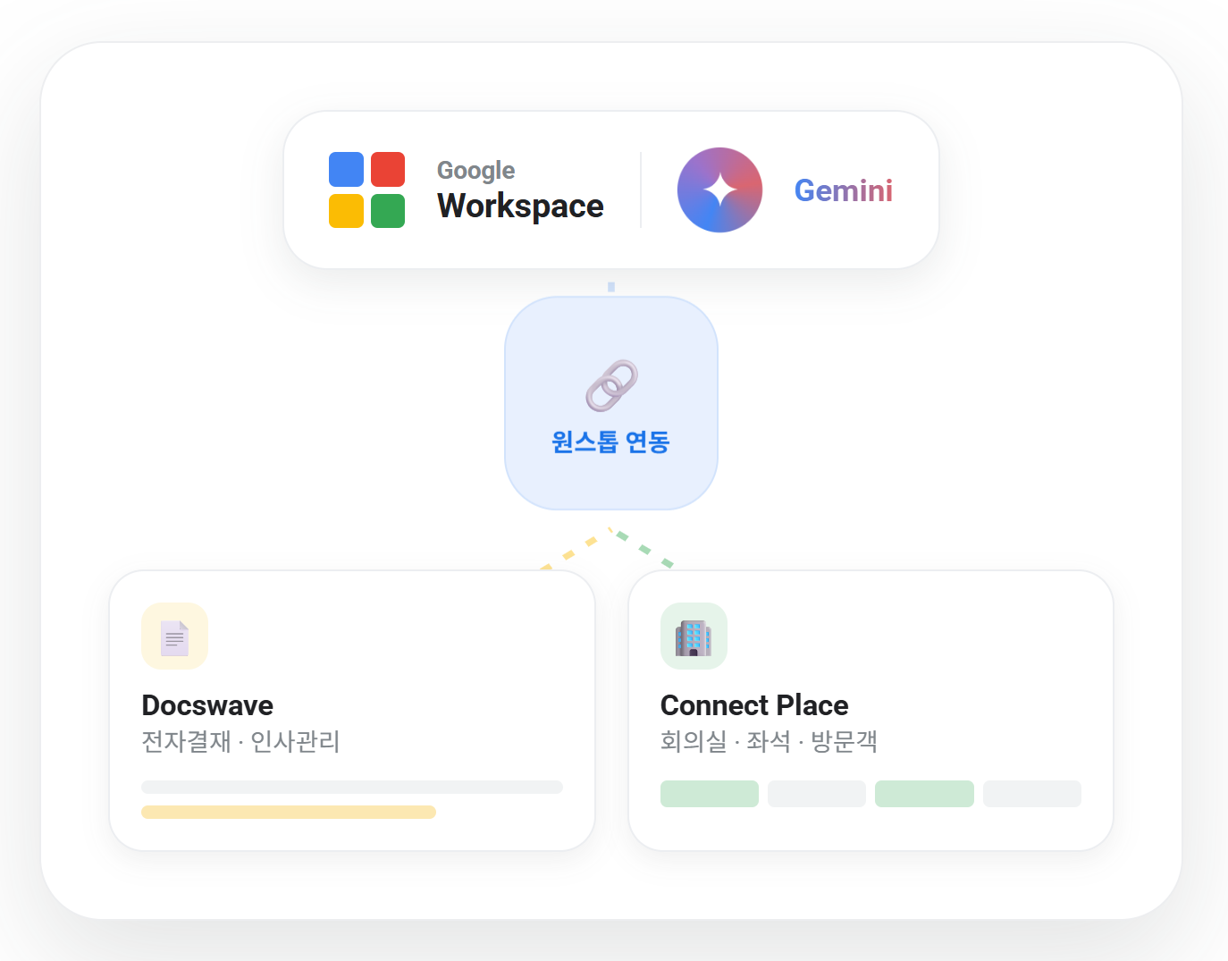Click the green square in Workspace logo
The height and width of the screenshot is (961, 1228).
click(388, 211)
